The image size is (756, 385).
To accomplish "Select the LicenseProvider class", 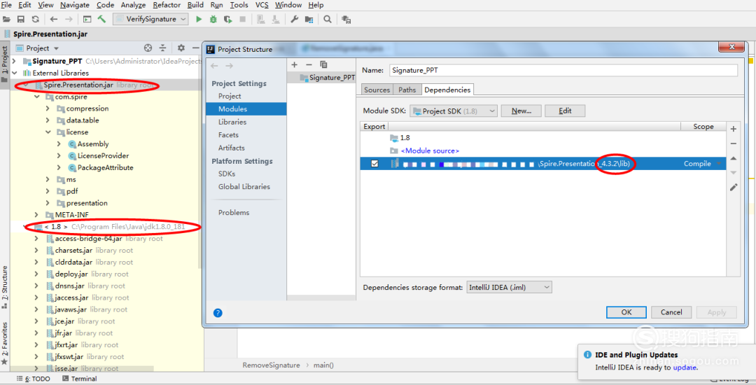I will tap(103, 155).
